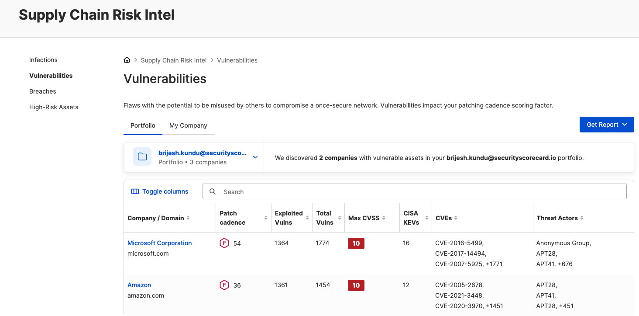This screenshot has width=639, height=316.
Task: Click Amazon's exploited vulns value 1361
Action: coord(281,285)
